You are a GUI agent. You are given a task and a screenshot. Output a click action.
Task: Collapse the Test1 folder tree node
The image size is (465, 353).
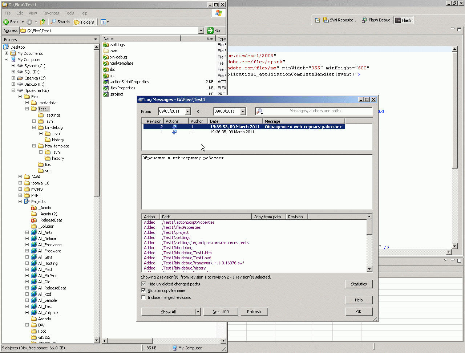pos(27,109)
